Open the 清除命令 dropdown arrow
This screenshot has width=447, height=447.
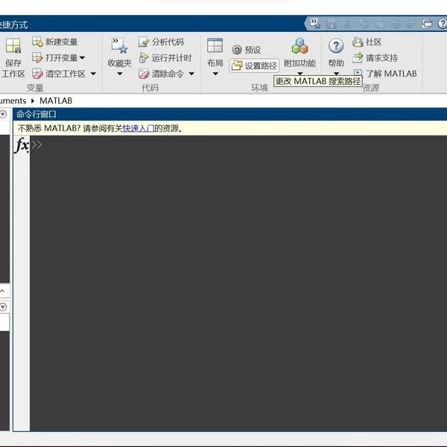tap(191, 74)
